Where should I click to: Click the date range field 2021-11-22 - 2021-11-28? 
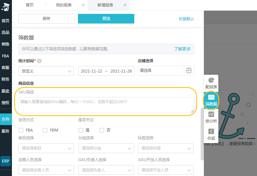pos(106,71)
